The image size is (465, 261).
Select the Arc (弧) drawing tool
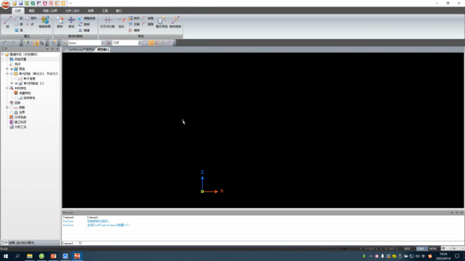tap(18, 18)
